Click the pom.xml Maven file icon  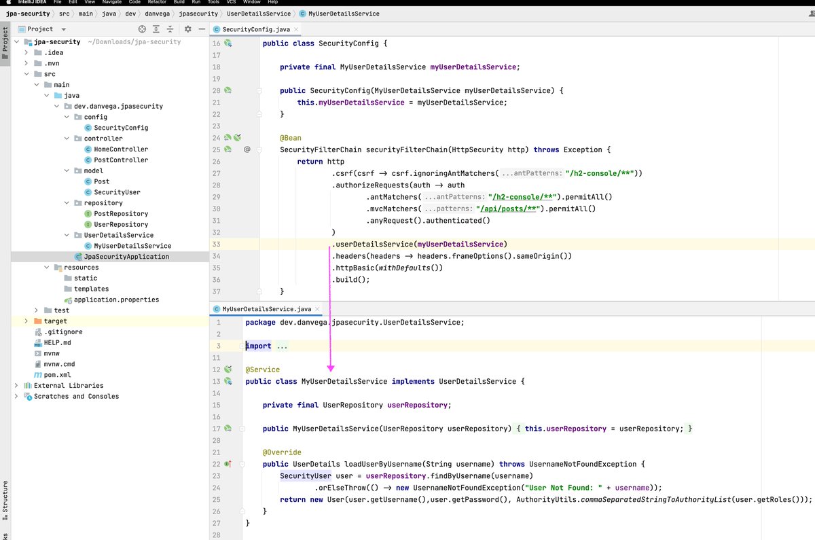click(x=38, y=375)
